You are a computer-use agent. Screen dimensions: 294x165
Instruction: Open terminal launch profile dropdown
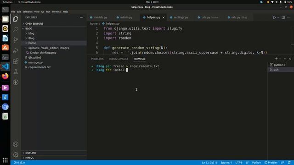tap(280, 59)
